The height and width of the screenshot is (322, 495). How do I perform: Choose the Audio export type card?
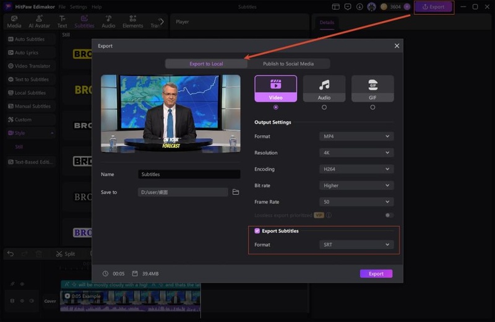[324, 89]
